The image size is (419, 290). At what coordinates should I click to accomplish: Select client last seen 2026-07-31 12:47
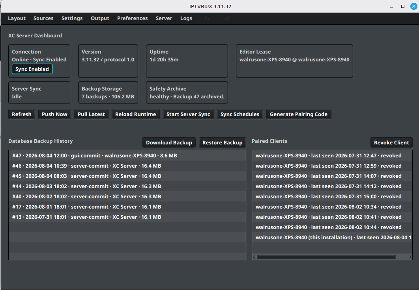332,156
